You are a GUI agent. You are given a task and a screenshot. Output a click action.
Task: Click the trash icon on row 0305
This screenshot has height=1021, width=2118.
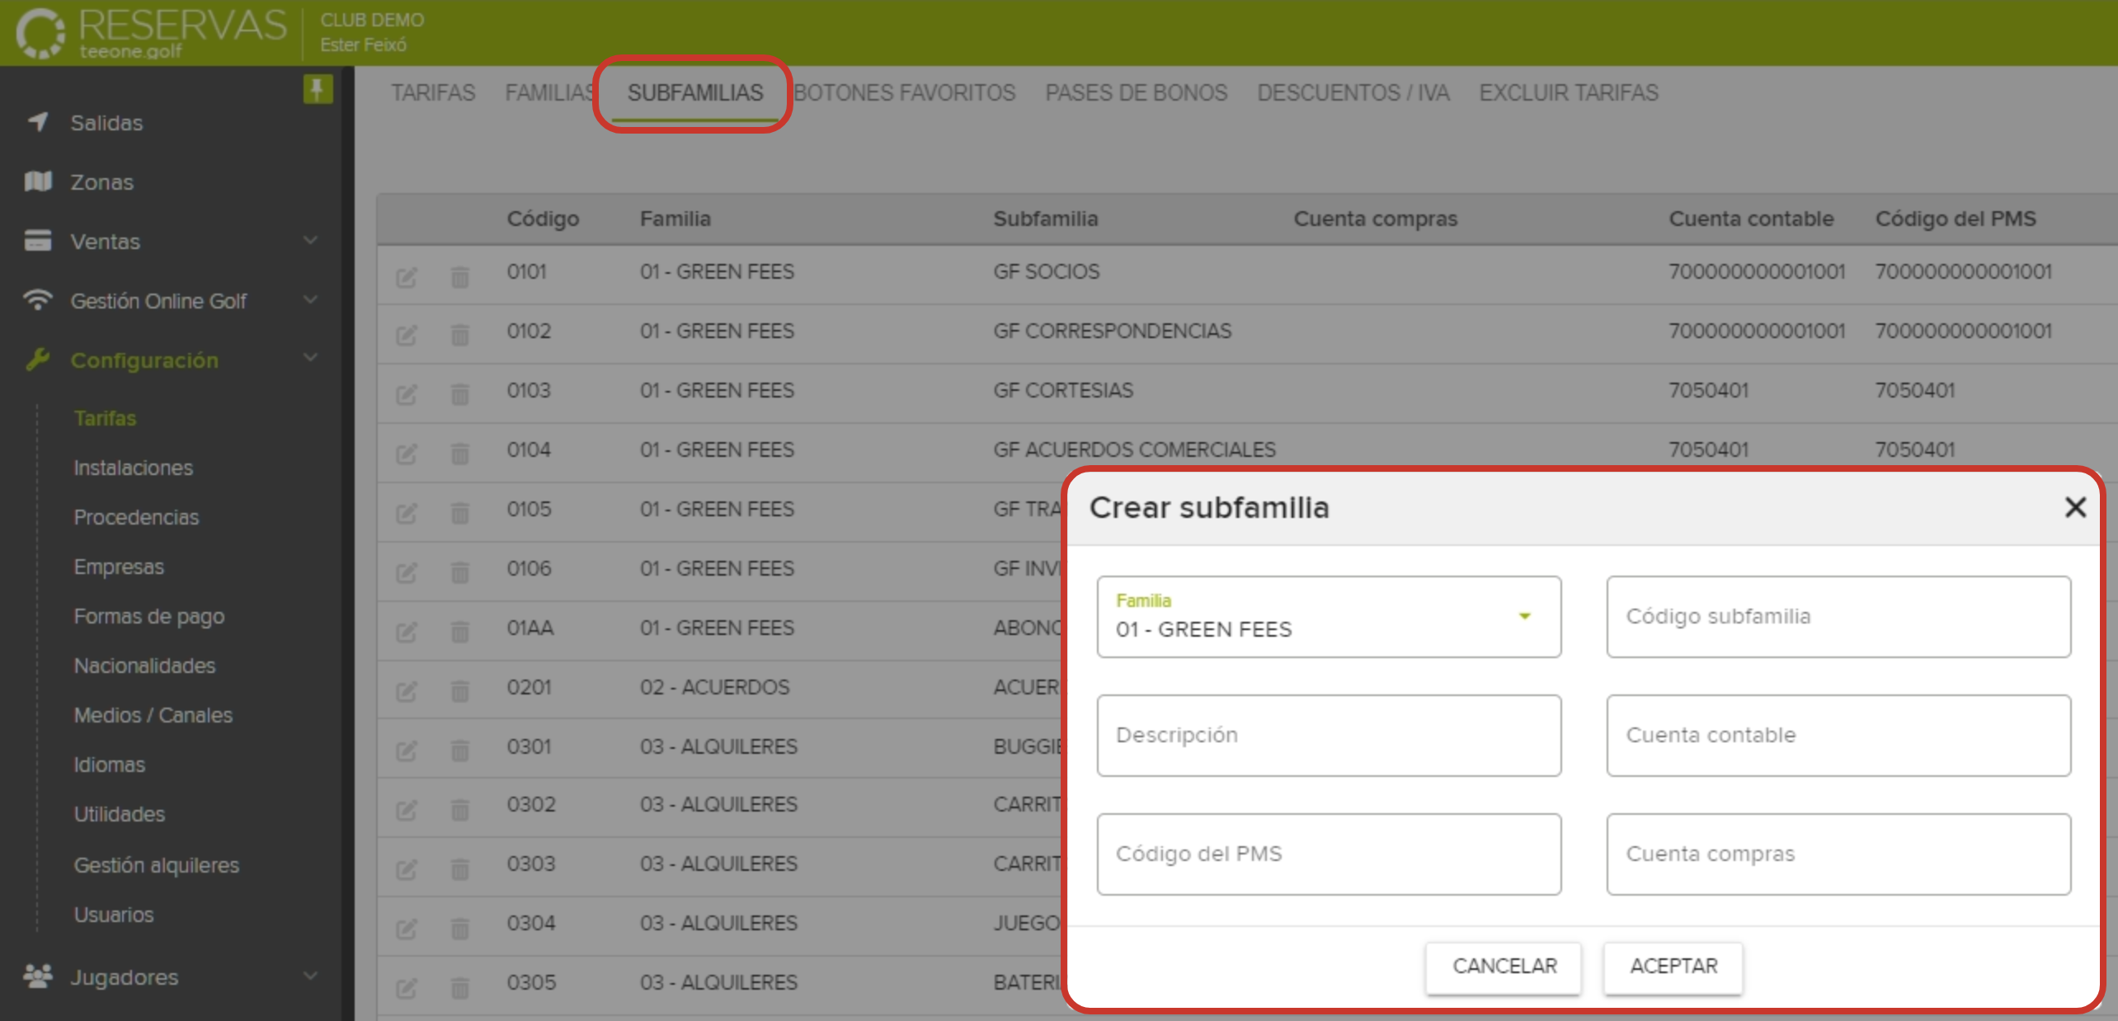[459, 986]
